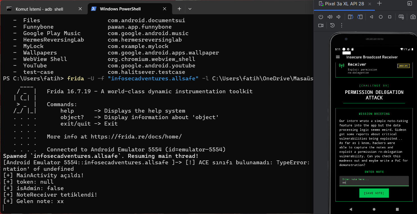Rotate the device left
The height and width of the screenshot is (214, 417).
click(350, 17)
